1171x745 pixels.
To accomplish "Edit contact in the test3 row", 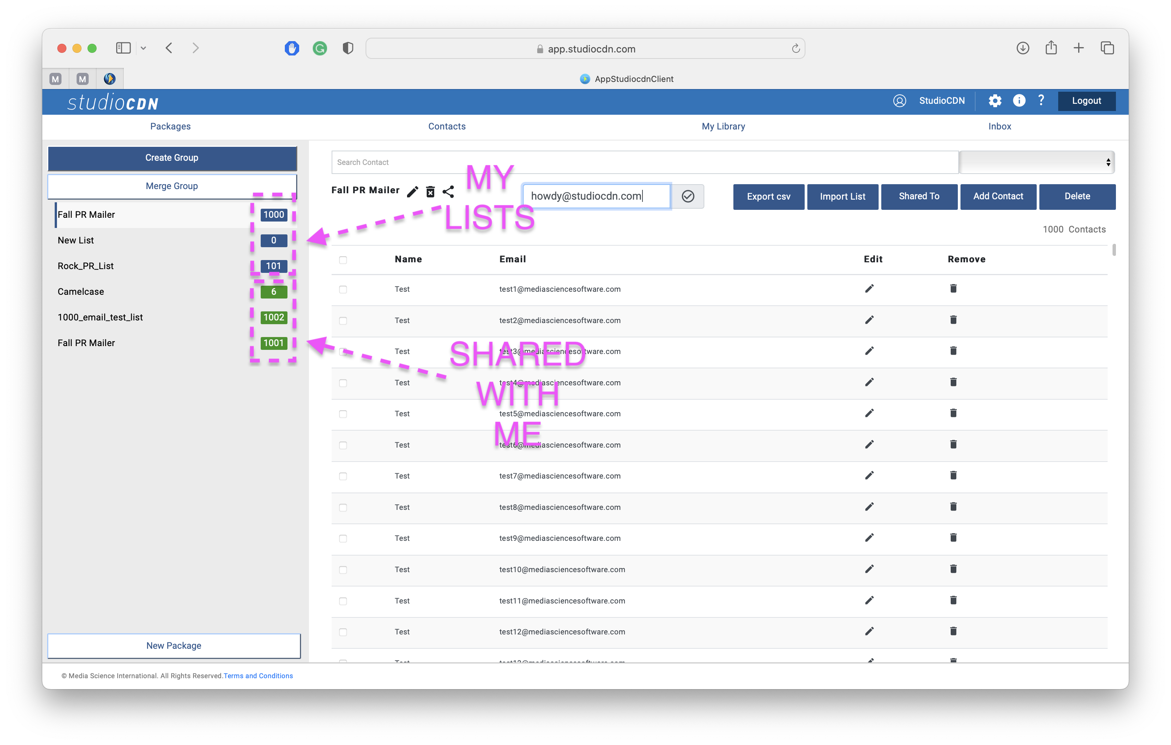I will tap(870, 351).
